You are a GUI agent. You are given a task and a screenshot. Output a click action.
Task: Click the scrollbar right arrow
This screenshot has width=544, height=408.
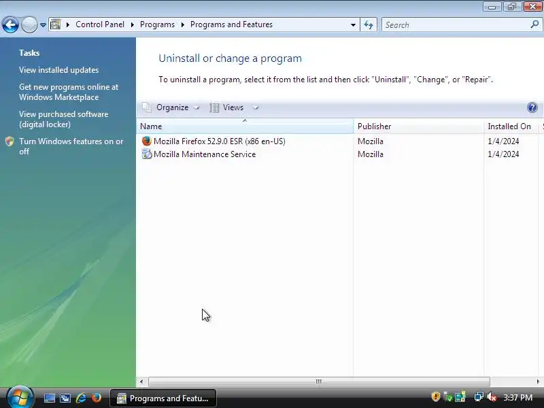click(x=538, y=381)
